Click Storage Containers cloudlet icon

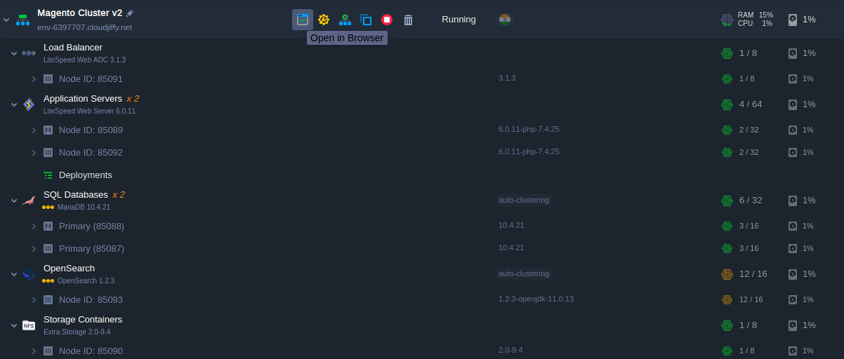727,325
